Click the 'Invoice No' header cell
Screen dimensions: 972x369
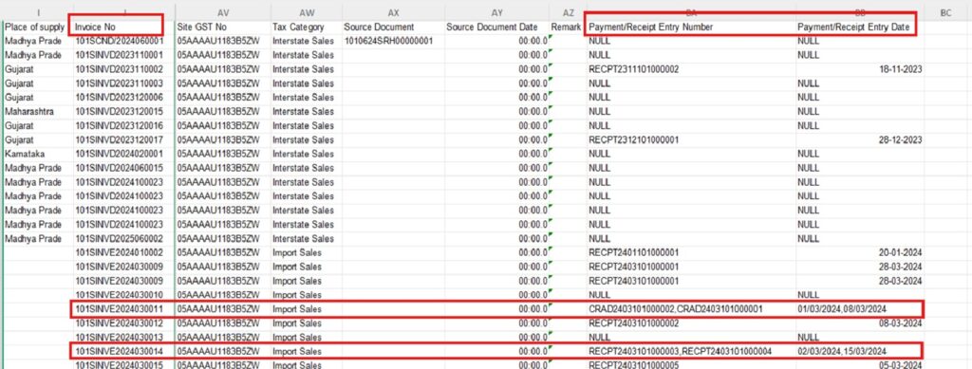tap(124, 28)
